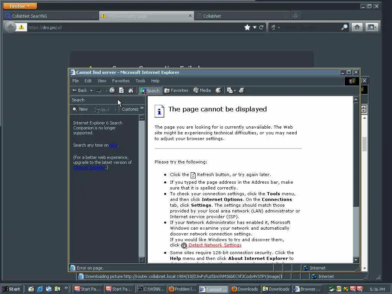Click the Search pane scrollbar up arrow

point(142,118)
